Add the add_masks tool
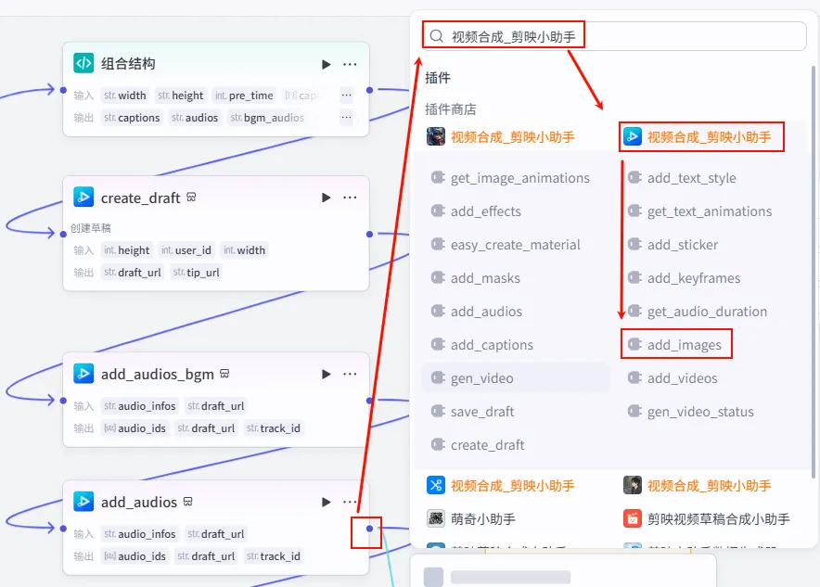This screenshot has width=820, height=587. tap(476, 278)
